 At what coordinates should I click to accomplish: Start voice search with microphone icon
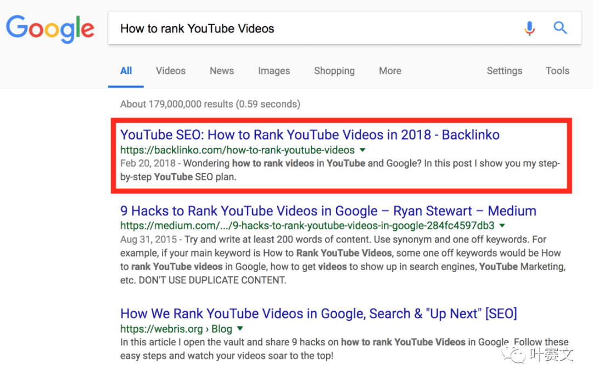(x=529, y=28)
